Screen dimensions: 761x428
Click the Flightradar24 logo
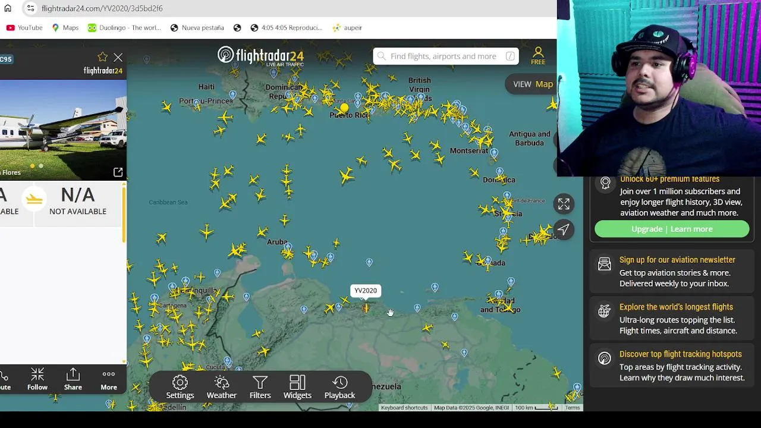click(x=260, y=56)
